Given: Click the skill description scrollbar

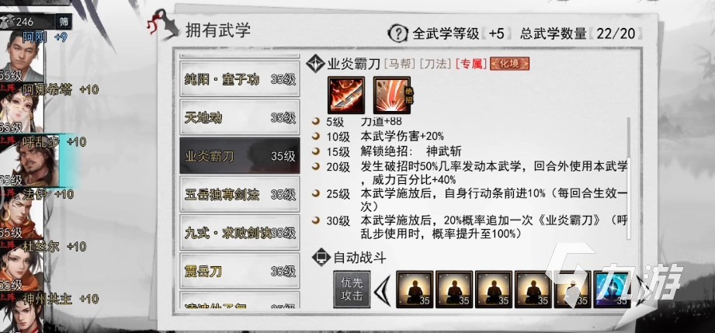Looking at the screenshot, I should (x=630, y=178).
